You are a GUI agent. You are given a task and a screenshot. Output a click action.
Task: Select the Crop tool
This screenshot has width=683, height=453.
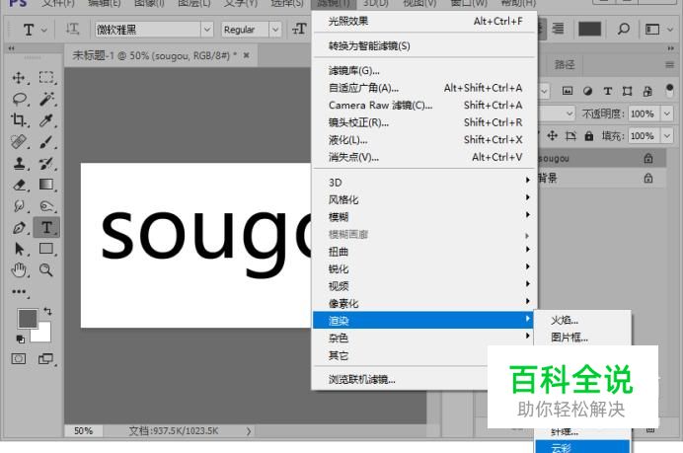(x=19, y=119)
